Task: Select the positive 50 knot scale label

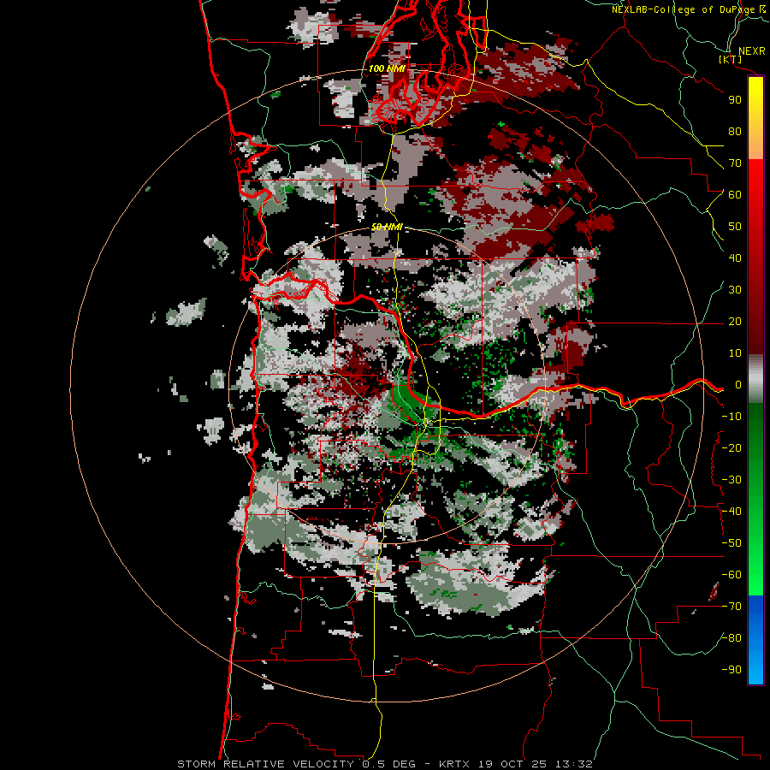Action: click(x=735, y=227)
